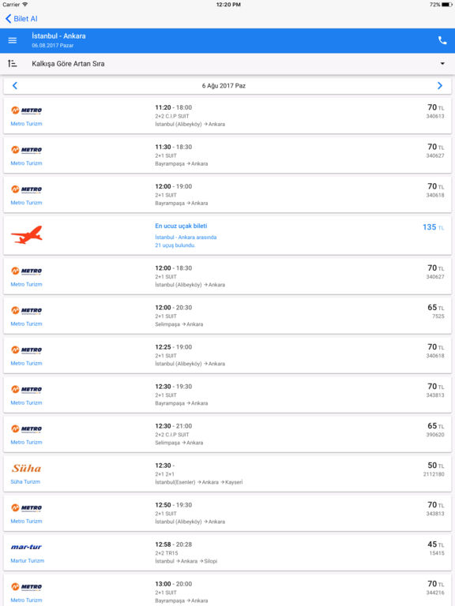Image resolution: width=455 pixels, height=606 pixels.
Task: Go to previous day with left chevron
Action: 15,86
